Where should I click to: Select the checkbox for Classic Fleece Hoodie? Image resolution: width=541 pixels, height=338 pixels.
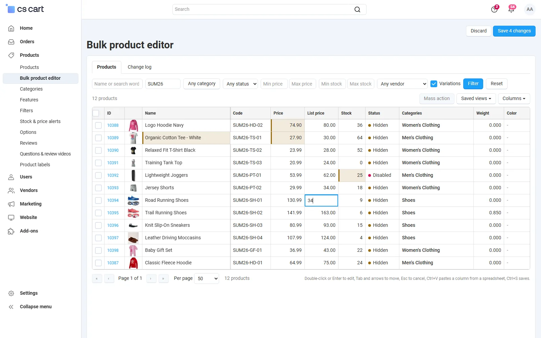pos(98,263)
